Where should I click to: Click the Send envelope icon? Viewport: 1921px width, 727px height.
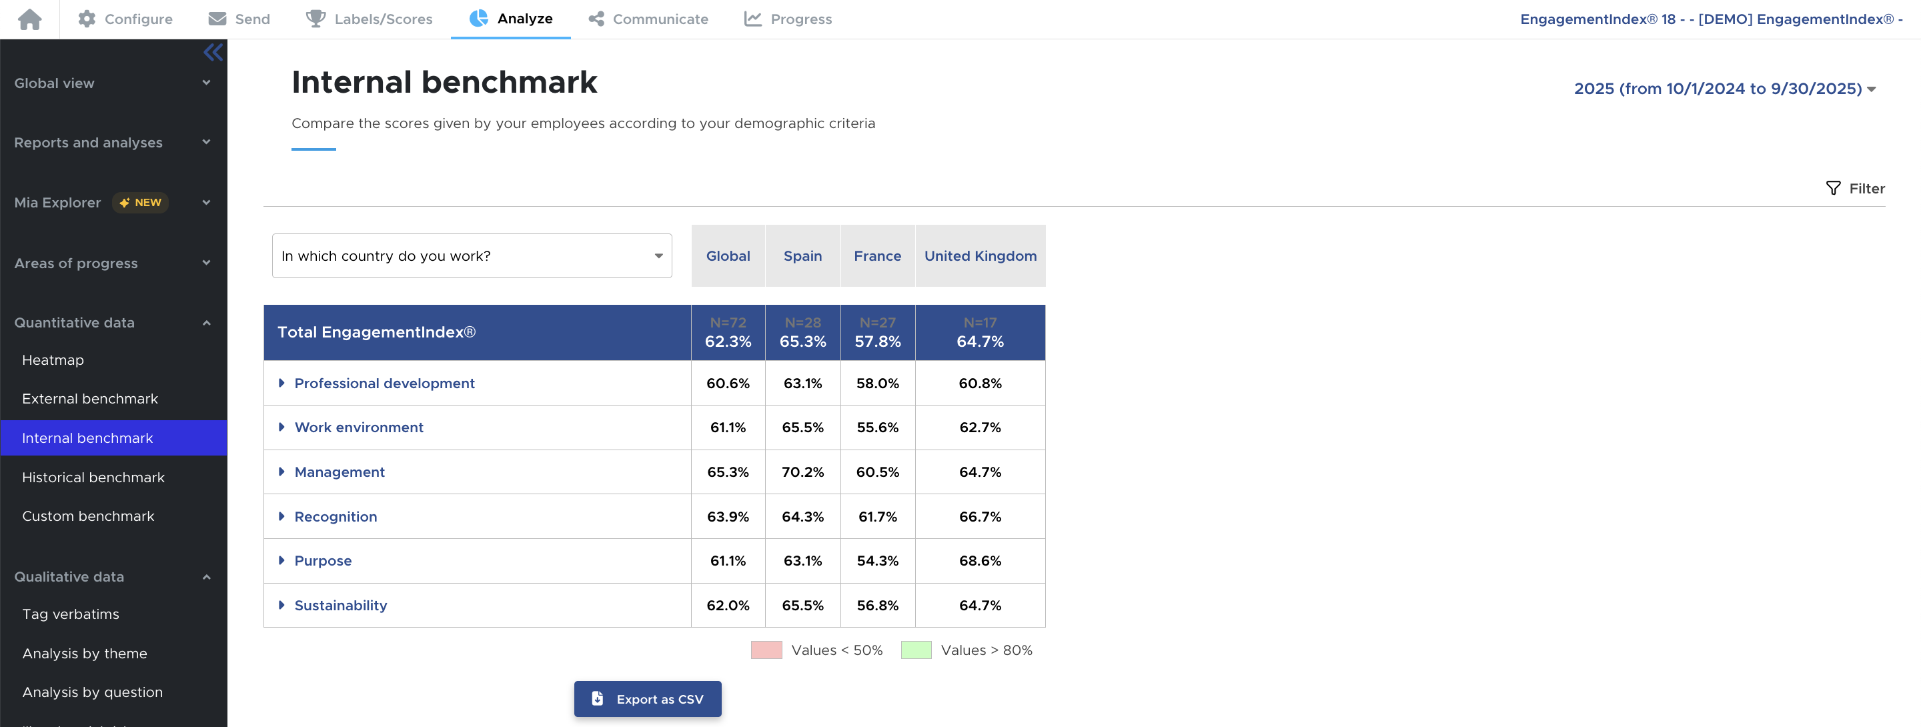pos(217,19)
